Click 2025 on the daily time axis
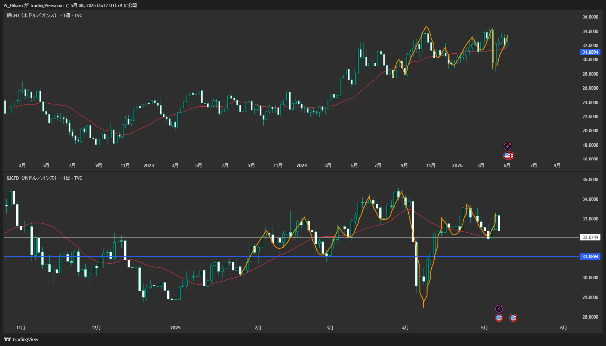The image size is (606, 346). click(x=175, y=328)
